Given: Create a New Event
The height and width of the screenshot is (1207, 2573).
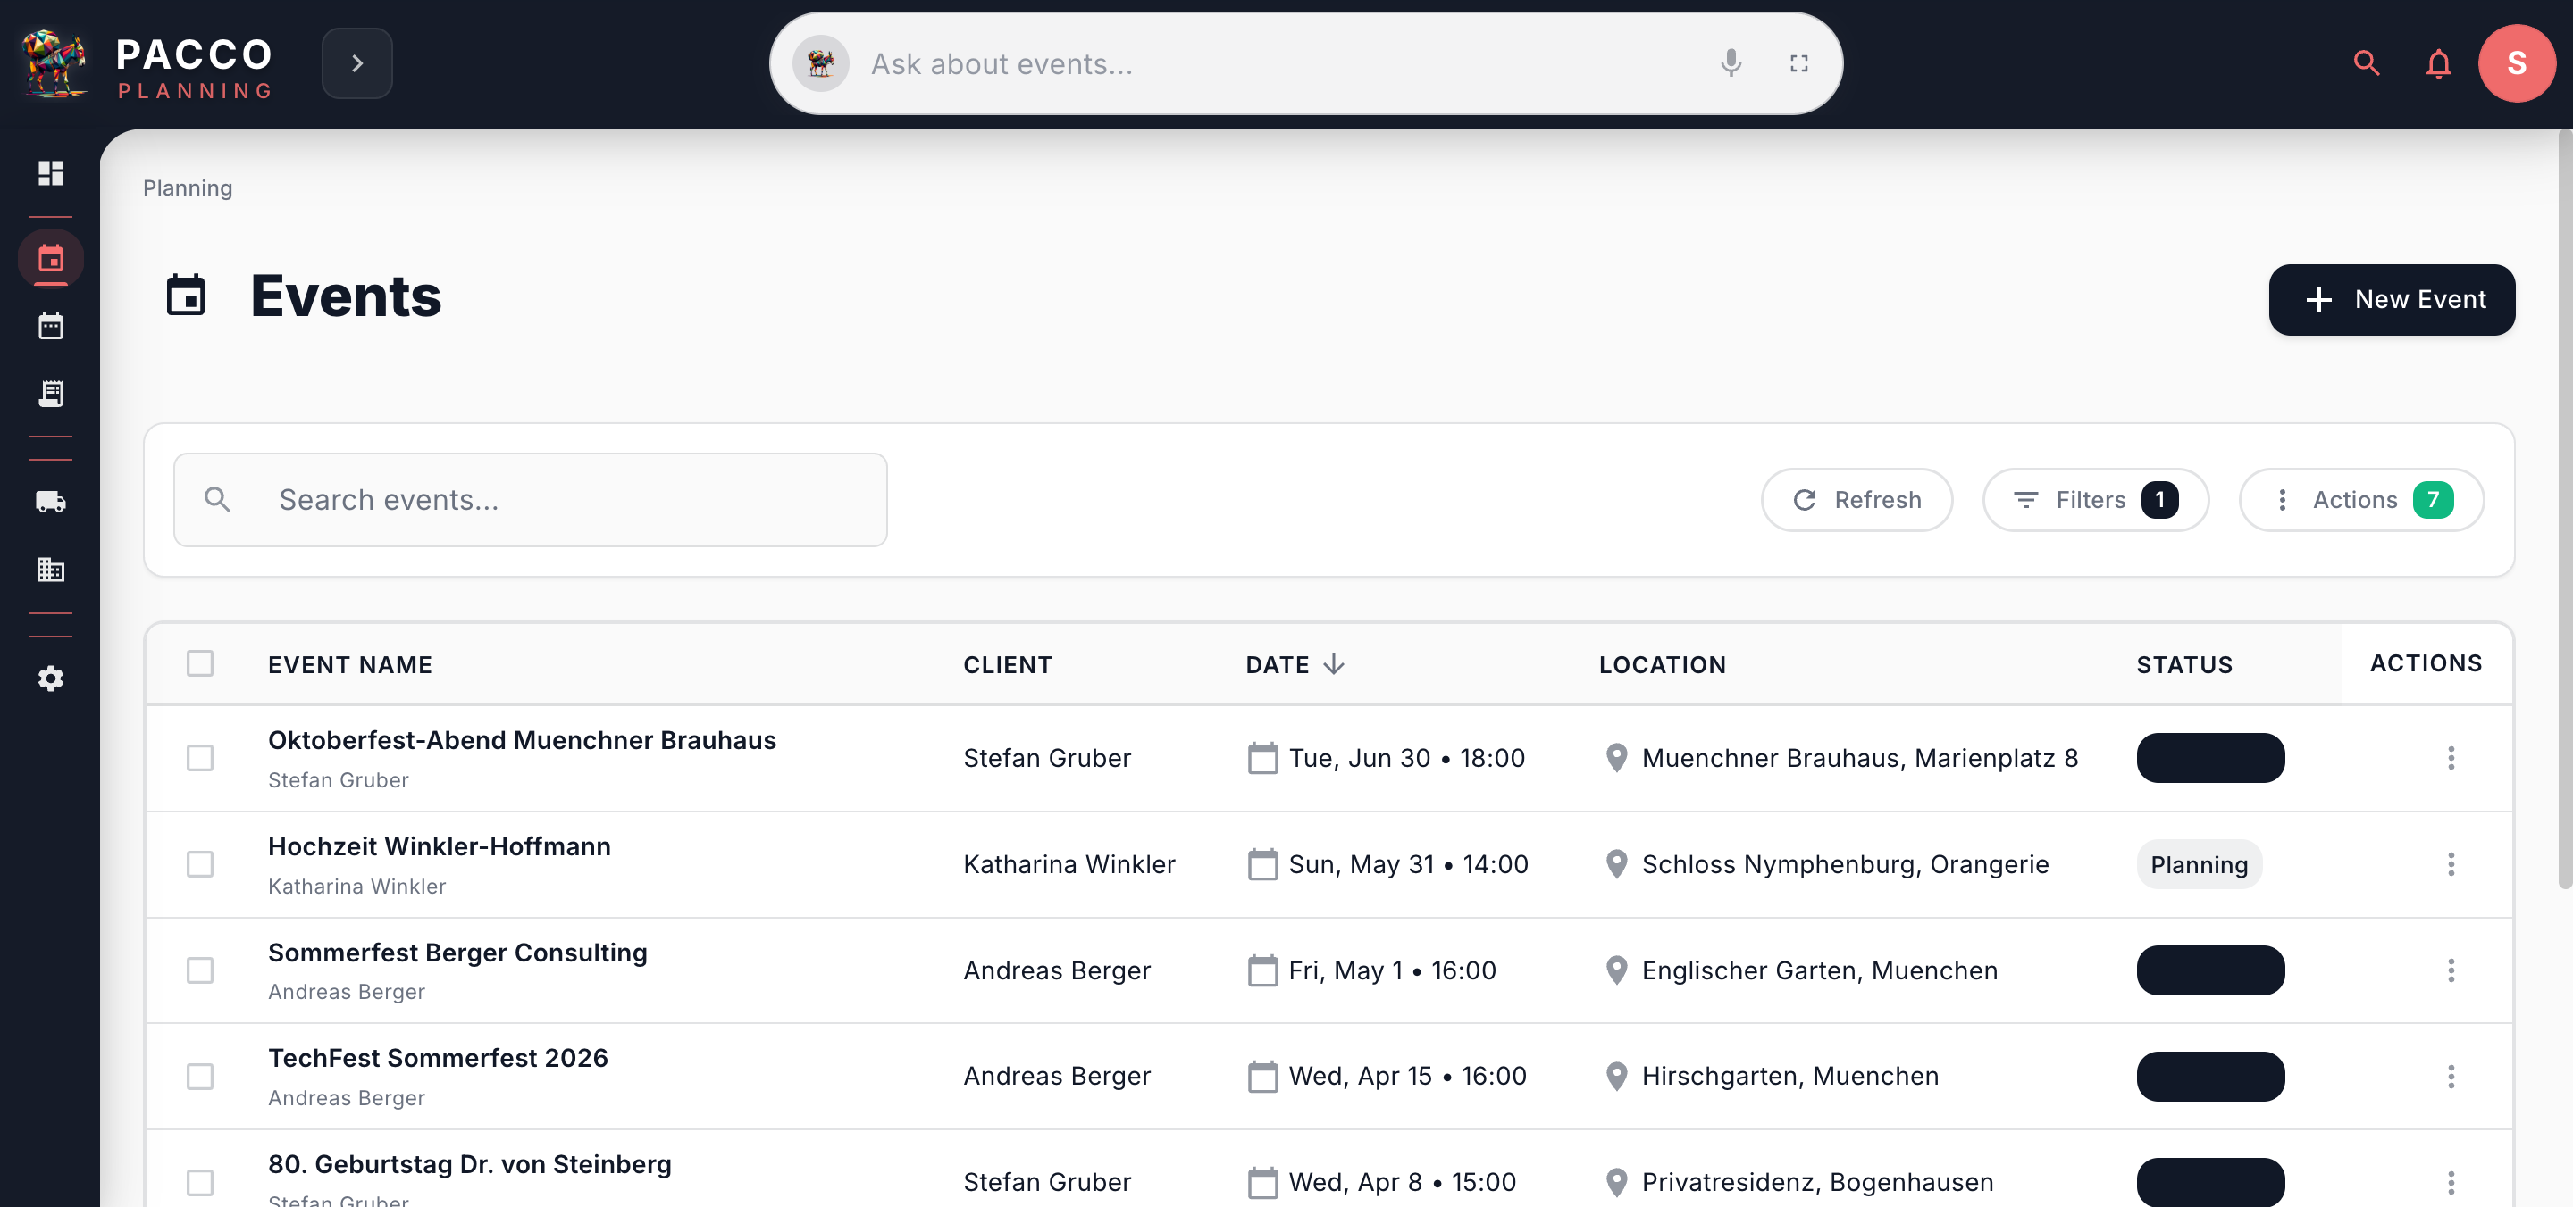Looking at the screenshot, I should point(2392,299).
